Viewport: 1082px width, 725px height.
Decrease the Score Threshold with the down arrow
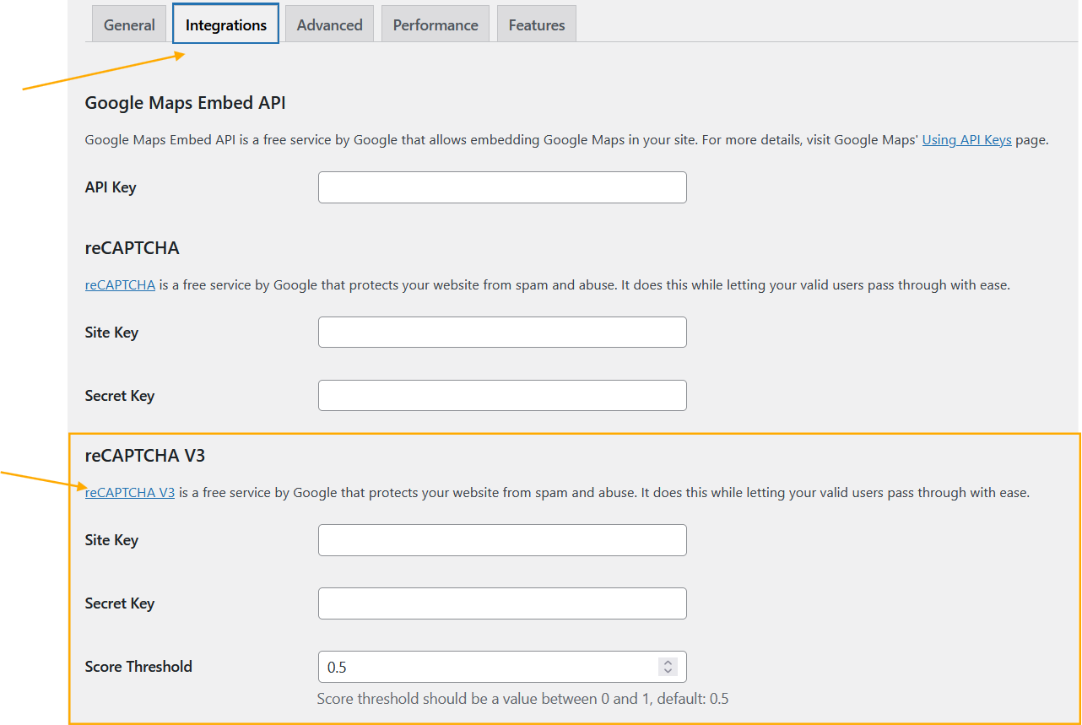pyautogui.click(x=668, y=672)
